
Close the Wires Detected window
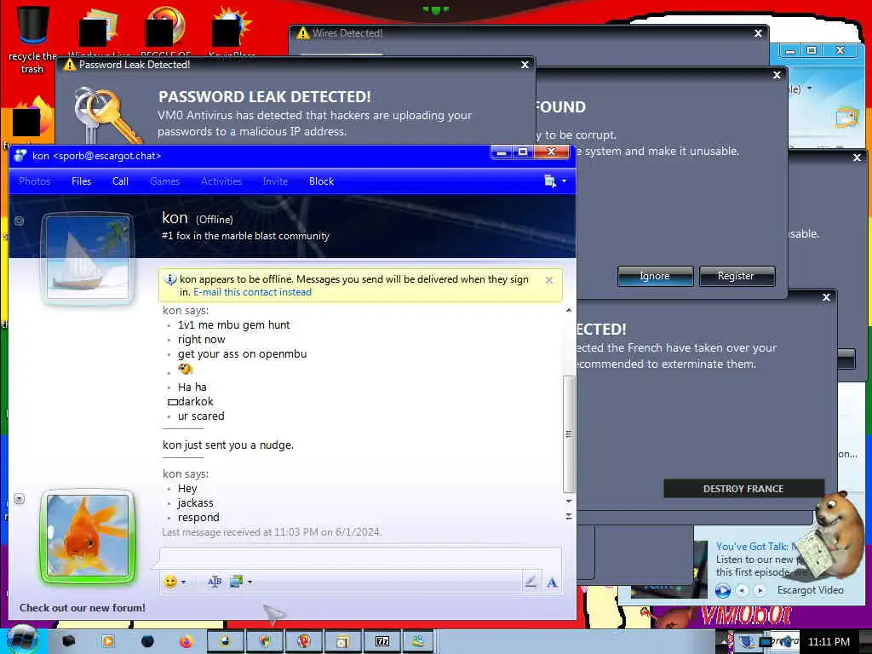(758, 33)
